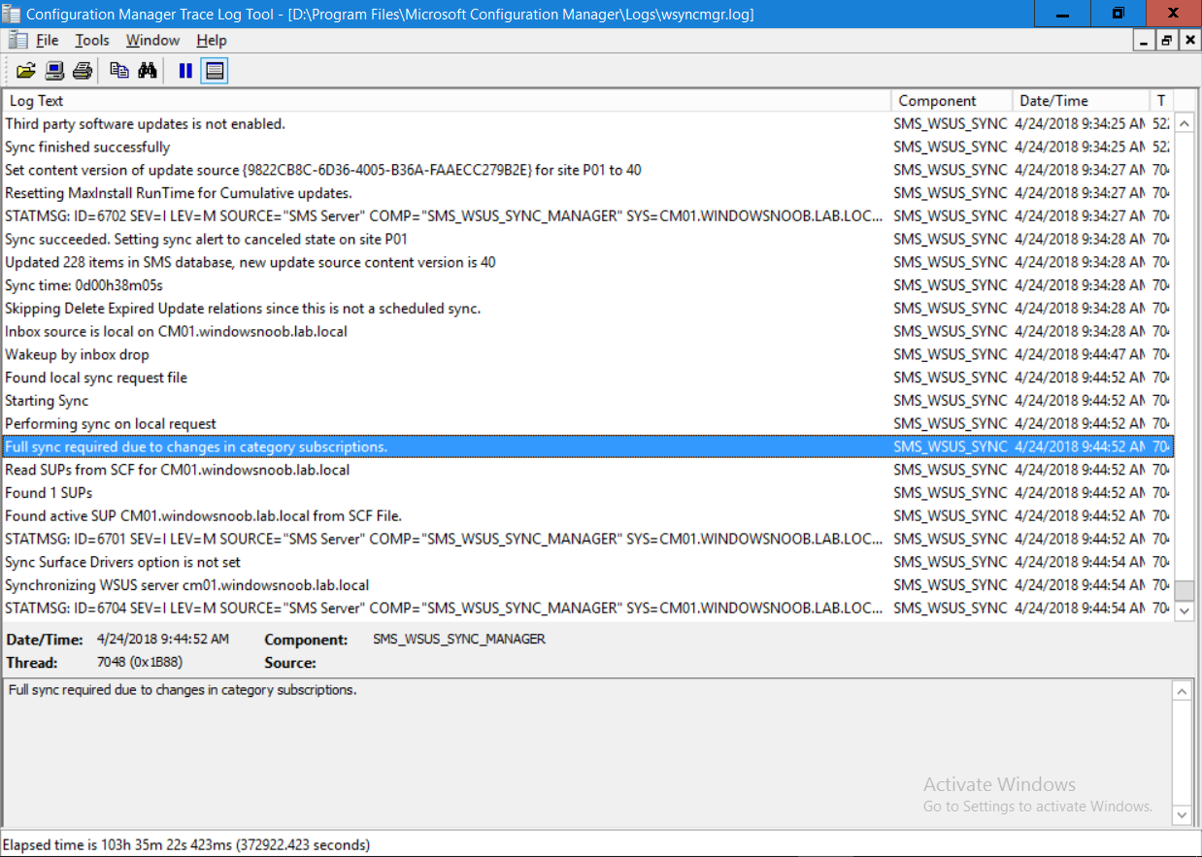The width and height of the screenshot is (1202, 857).
Task: Select 'Found local sync request file' line
Action: point(588,378)
